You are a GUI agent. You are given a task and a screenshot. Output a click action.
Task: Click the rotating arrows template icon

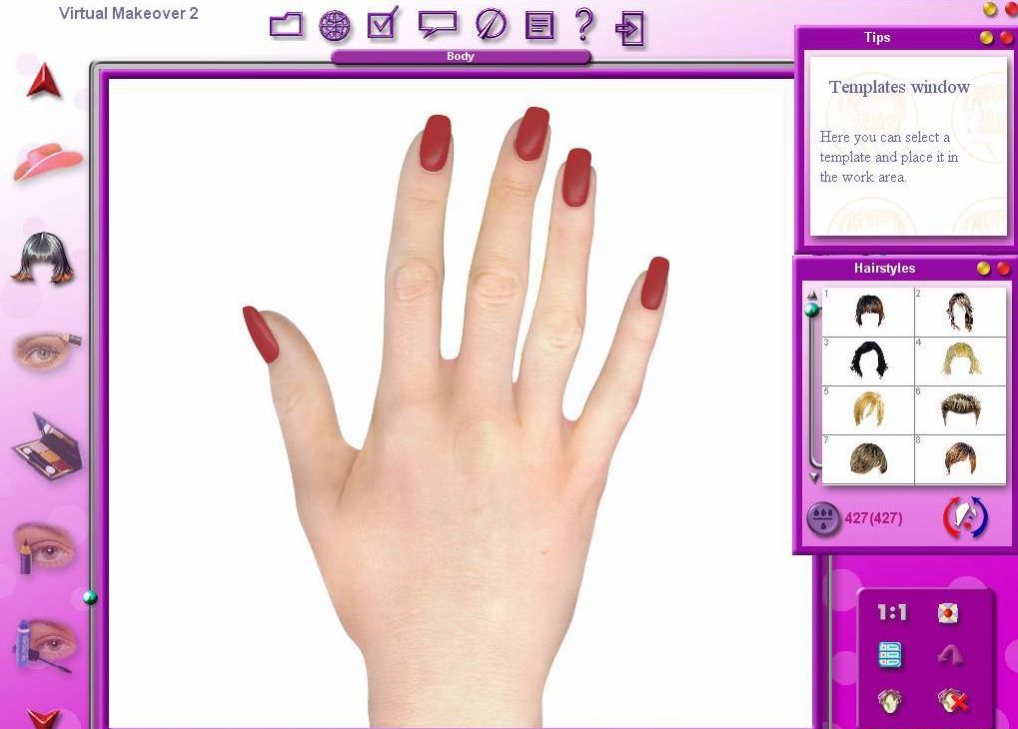pyautogui.click(x=965, y=517)
